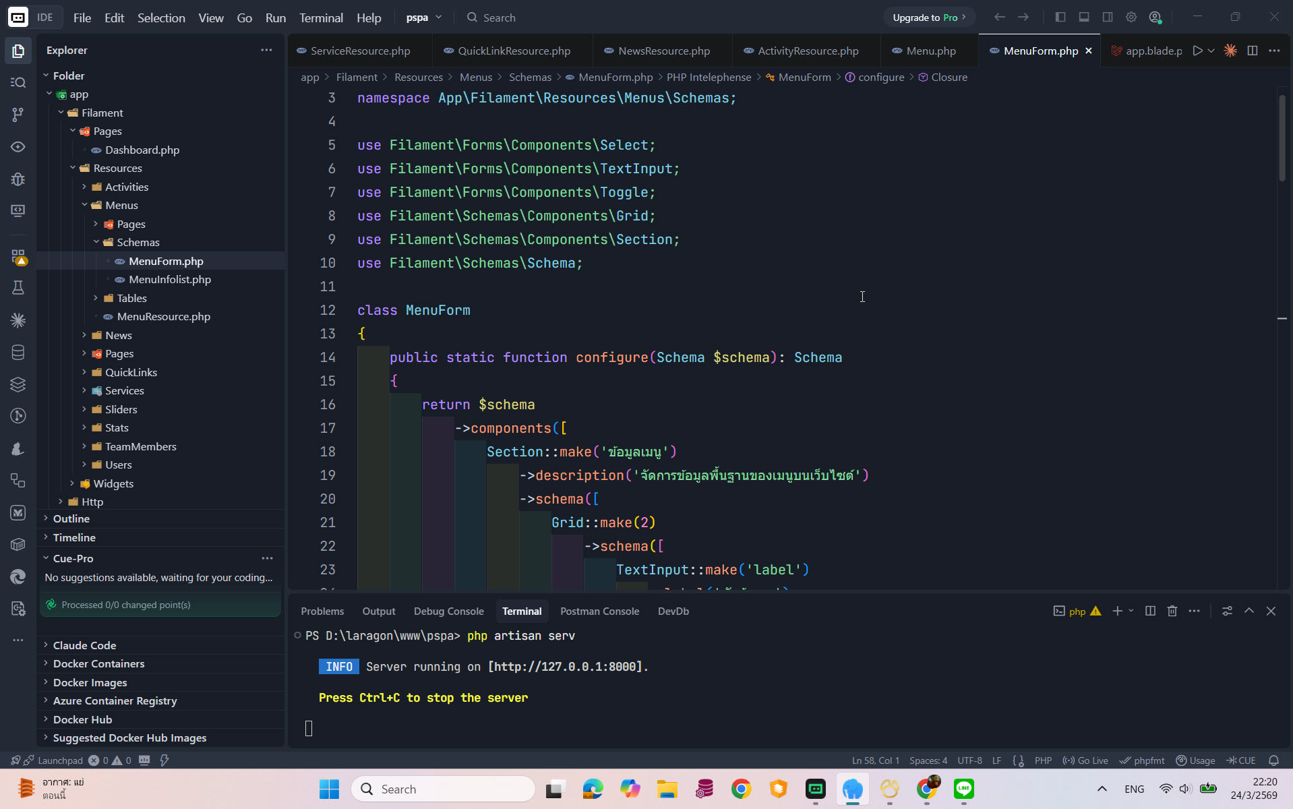Image resolution: width=1293 pixels, height=809 pixels.
Task: Click the Run file play icon
Action: click(1197, 51)
